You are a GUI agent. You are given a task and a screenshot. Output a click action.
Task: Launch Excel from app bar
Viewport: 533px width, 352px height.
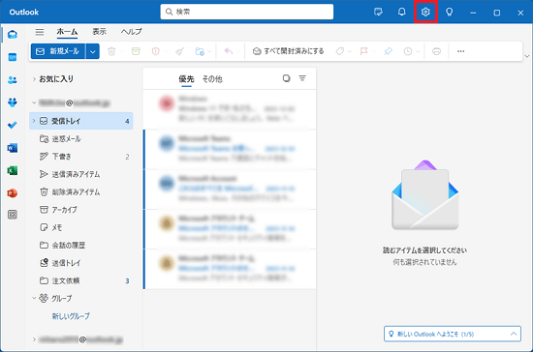coord(13,170)
